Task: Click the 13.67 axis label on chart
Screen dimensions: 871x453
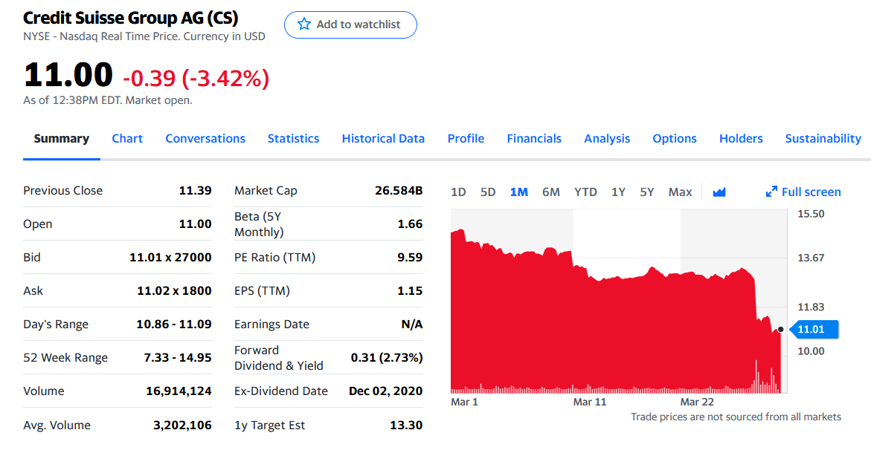Action: click(x=811, y=258)
